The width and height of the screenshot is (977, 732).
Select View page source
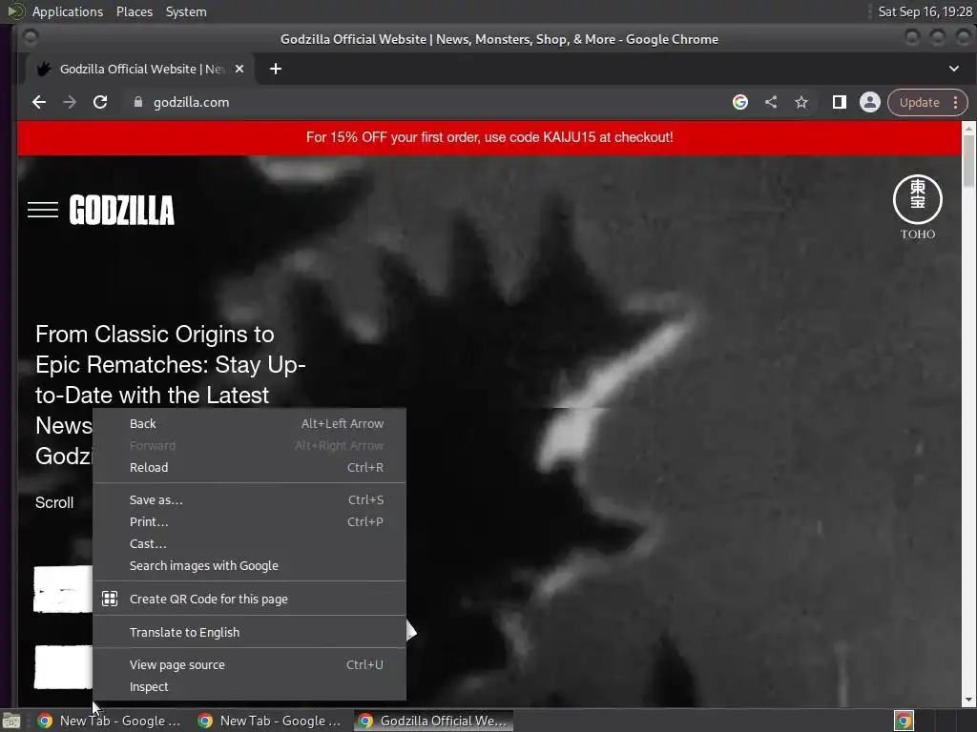[249, 664]
